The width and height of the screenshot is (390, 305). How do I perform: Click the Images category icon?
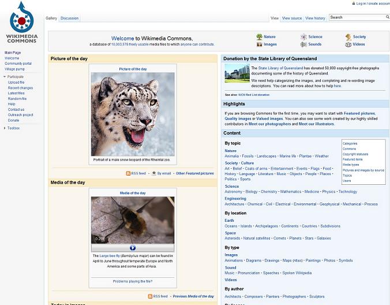[x=259, y=44]
